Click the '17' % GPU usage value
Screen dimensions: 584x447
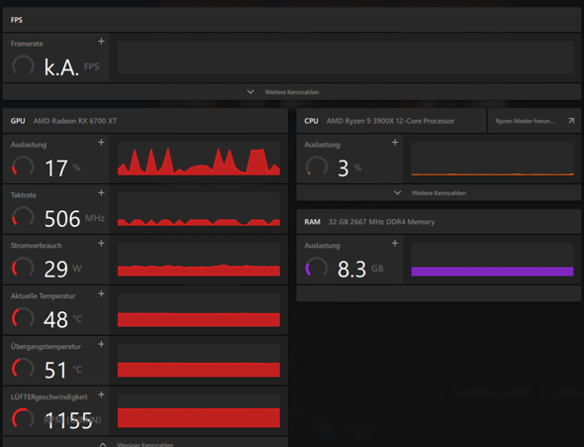tap(56, 168)
